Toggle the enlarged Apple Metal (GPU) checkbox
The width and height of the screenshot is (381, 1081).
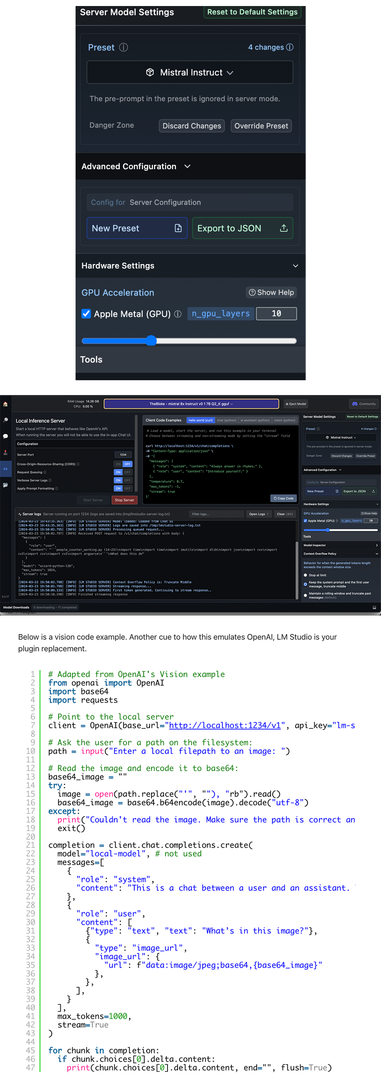click(x=86, y=313)
